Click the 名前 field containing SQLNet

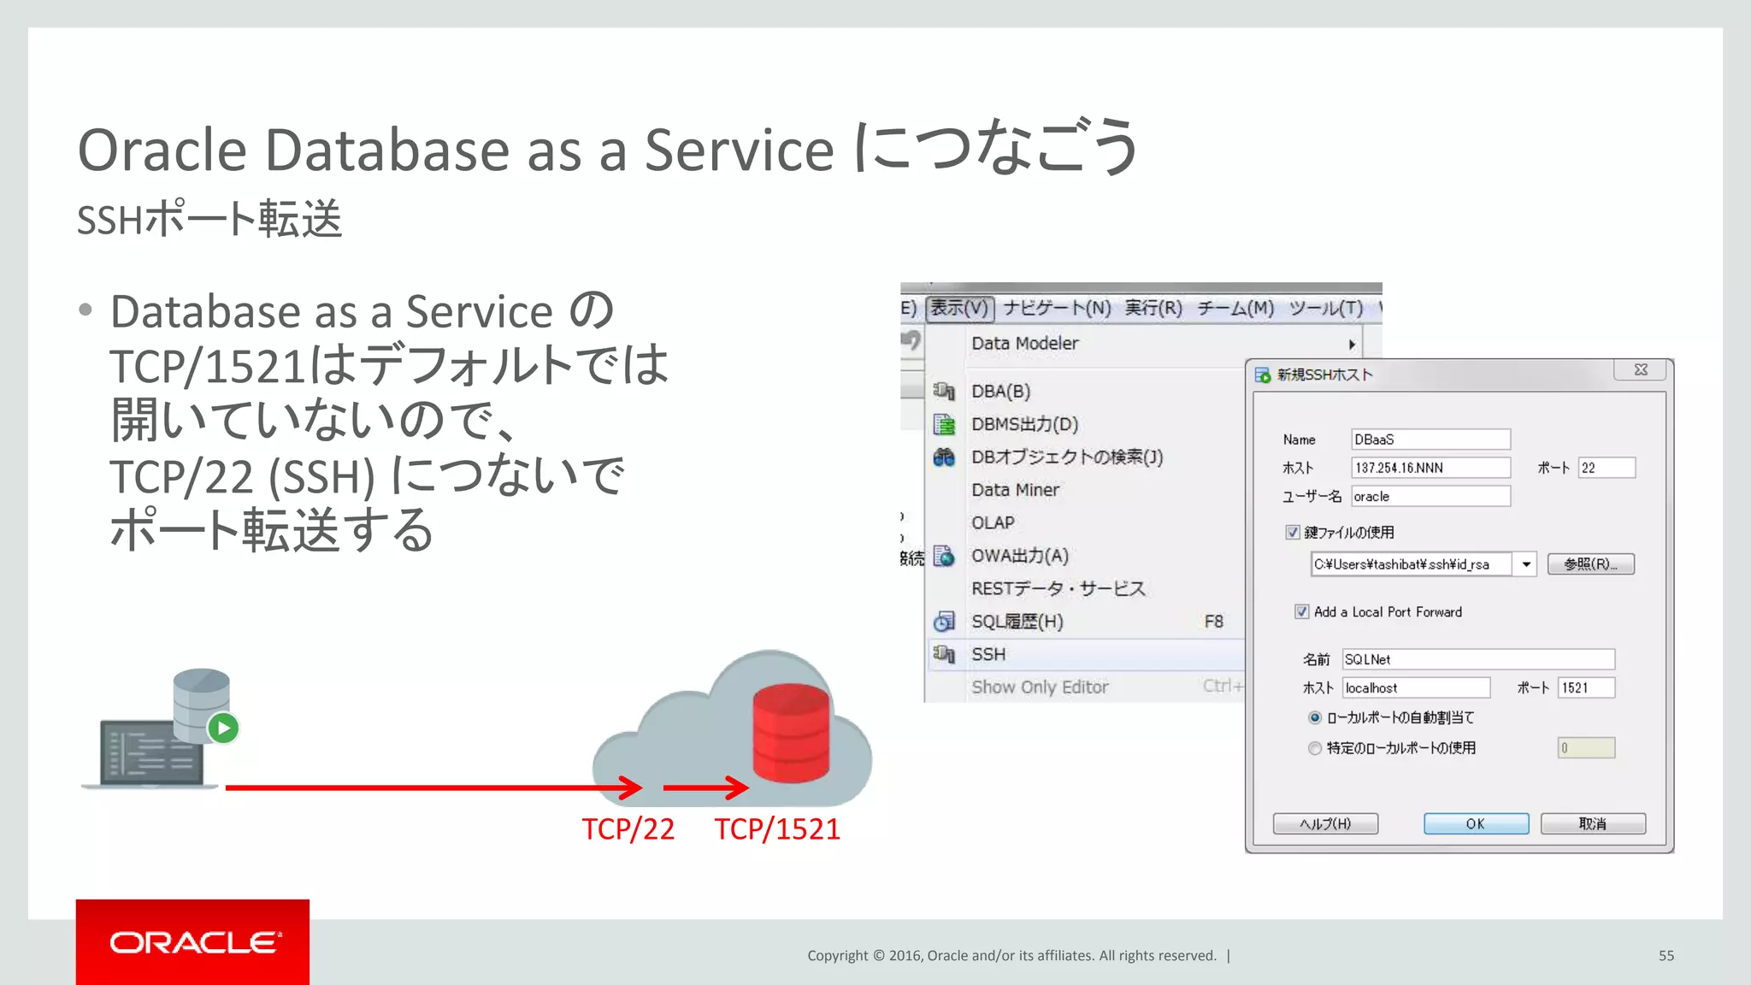[x=1478, y=659]
